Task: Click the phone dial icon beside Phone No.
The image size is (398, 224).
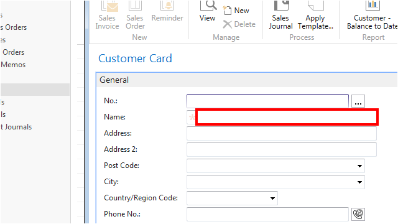Action: (x=358, y=214)
